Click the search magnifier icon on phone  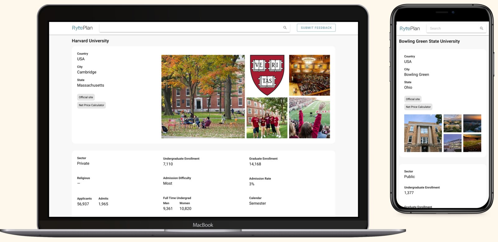pos(482,28)
